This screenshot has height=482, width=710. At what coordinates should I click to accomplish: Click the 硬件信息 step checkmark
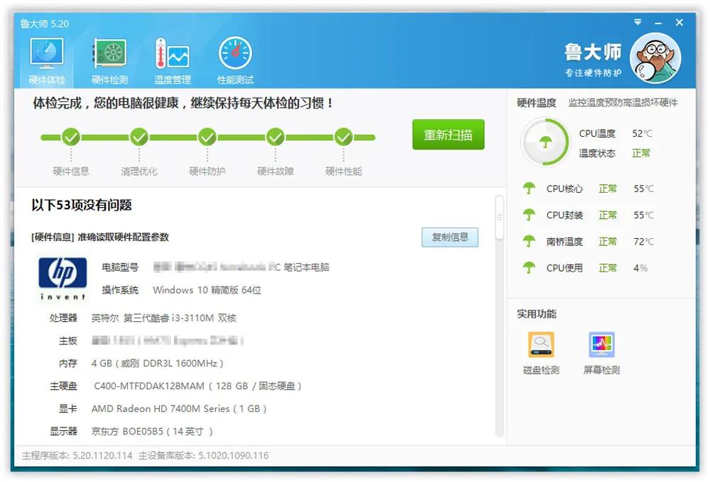pos(71,137)
